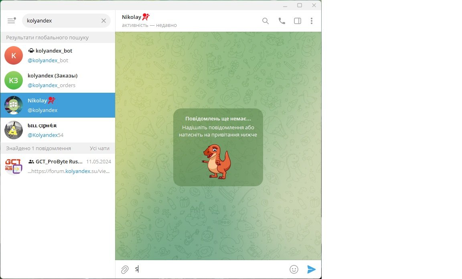This screenshot has height=279, width=462.
Task: Click the dinosaur greeting sticker
Action: tap(217, 161)
